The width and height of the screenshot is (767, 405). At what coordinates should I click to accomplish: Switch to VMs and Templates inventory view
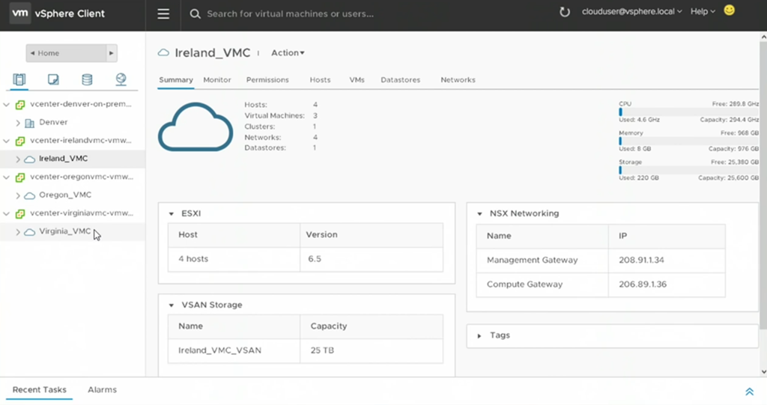coord(53,79)
